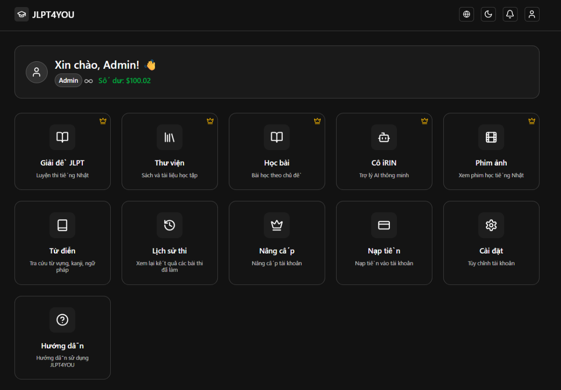The width and height of the screenshot is (561, 390).
Task: Open the Hướng dẫn help card
Action: tap(63, 337)
